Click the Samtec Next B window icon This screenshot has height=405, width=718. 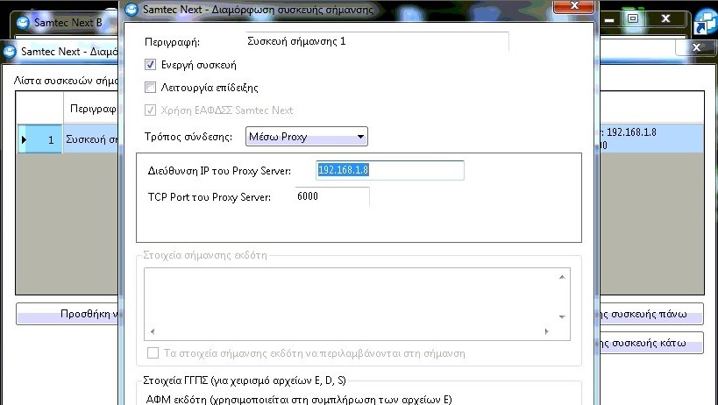coord(23,23)
